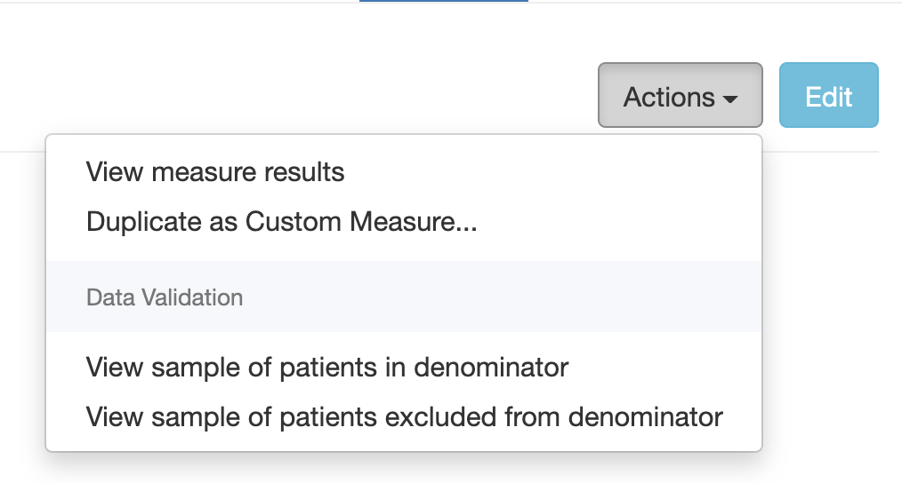View sample of patients excluded from denominator
This screenshot has height=483, width=902.
(x=404, y=416)
